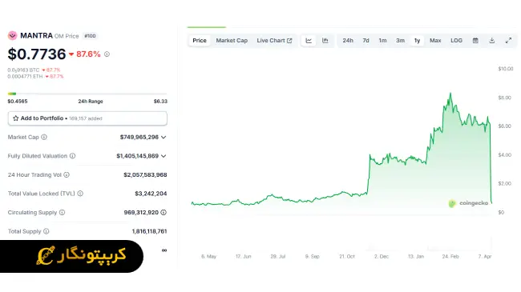Select the line chart view icon

[309, 41]
